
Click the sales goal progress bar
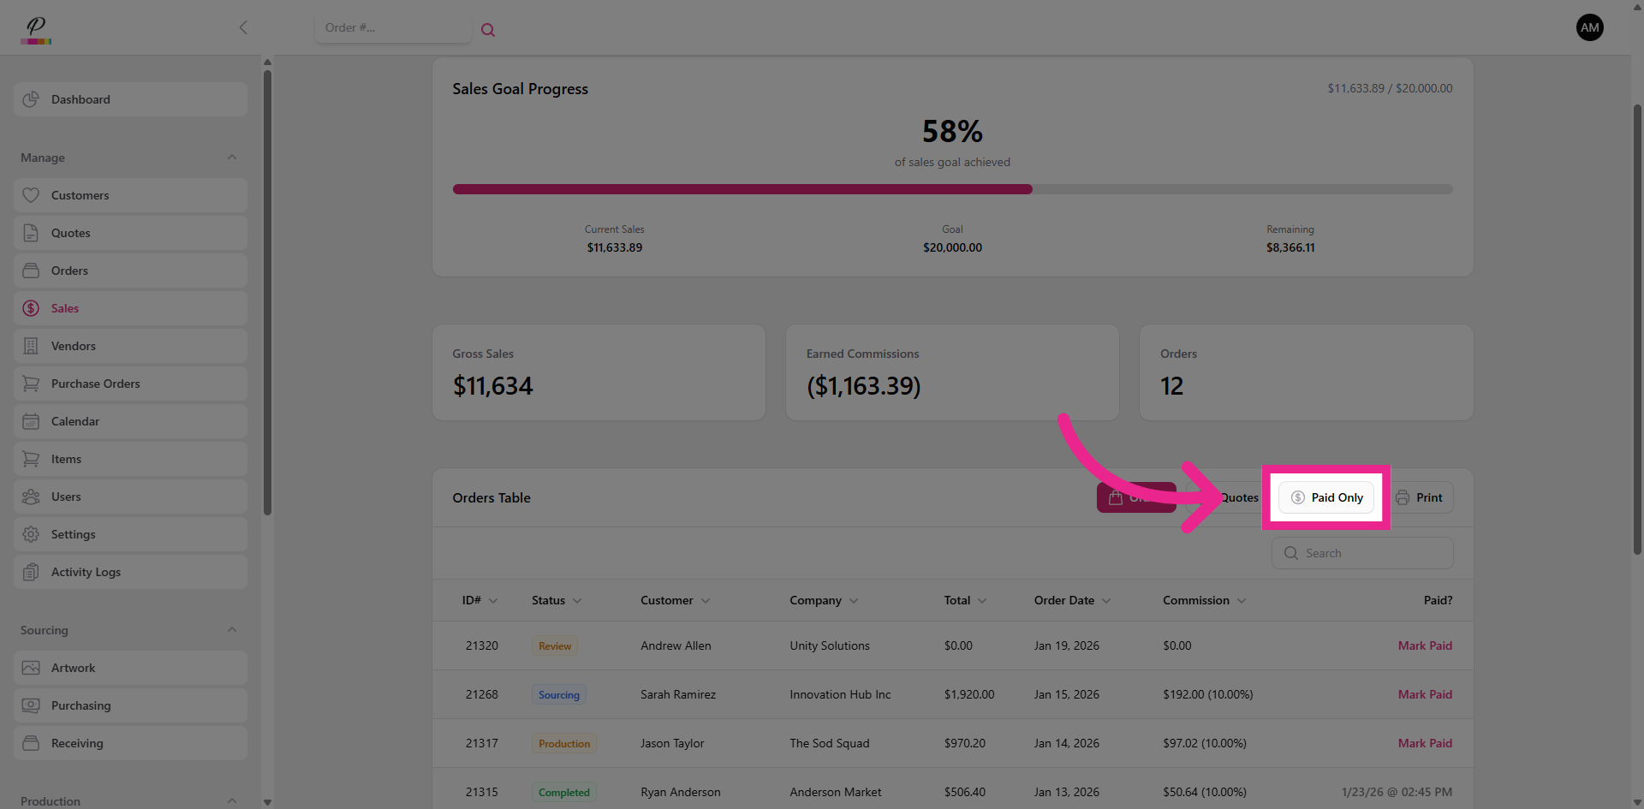coord(952,189)
